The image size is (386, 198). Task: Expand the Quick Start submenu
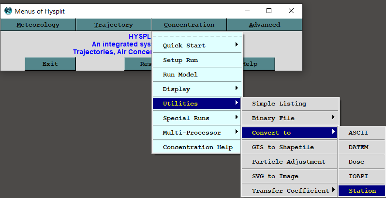(x=197, y=46)
